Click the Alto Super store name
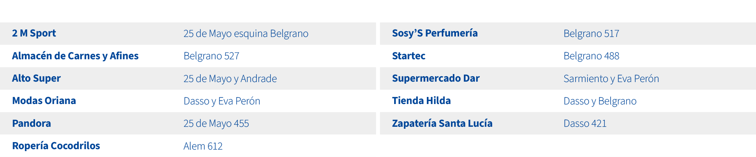Viewport: 756px width, 157px height. 36,78
